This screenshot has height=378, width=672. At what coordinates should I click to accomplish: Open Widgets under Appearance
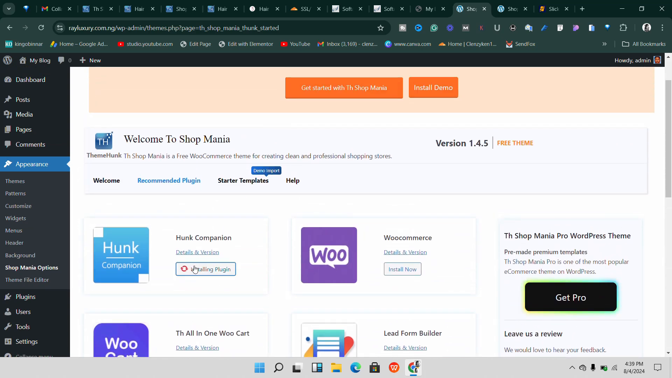click(x=15, y=218)
